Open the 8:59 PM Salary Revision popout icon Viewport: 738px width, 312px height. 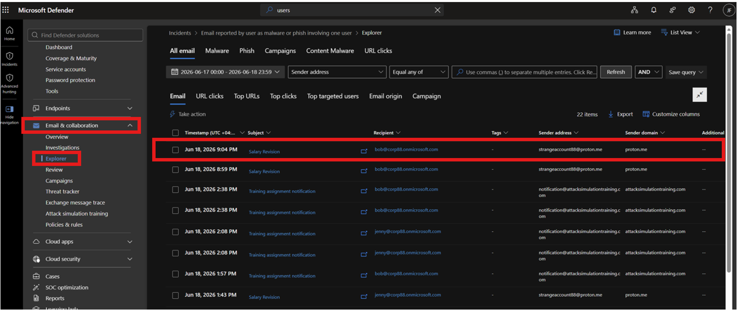364,171
